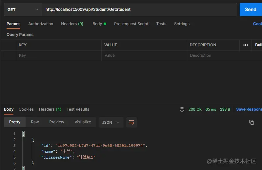Switch to the Authorization tab
This screenshot has height=170, width=262.
(41, 24)
